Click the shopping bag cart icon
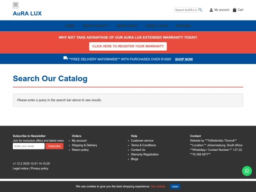Viewport: 256px width, 192px height. [x=235, y=10]
